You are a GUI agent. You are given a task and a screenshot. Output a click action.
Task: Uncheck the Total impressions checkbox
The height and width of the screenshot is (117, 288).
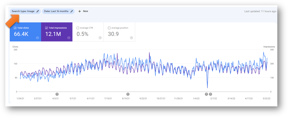(x=47, y=28)
